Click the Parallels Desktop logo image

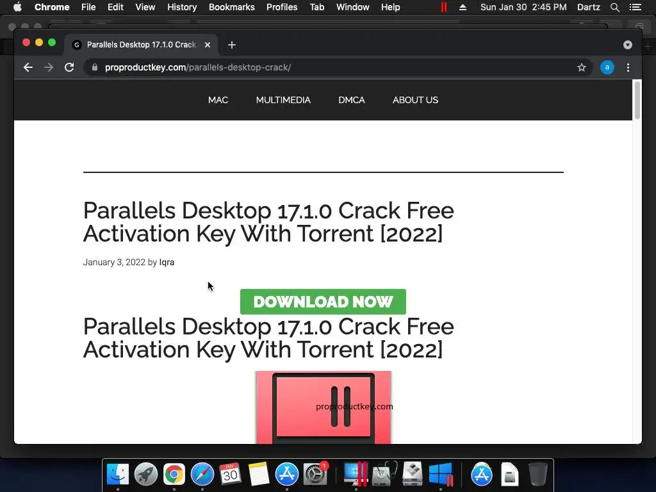tap(324, 407)
